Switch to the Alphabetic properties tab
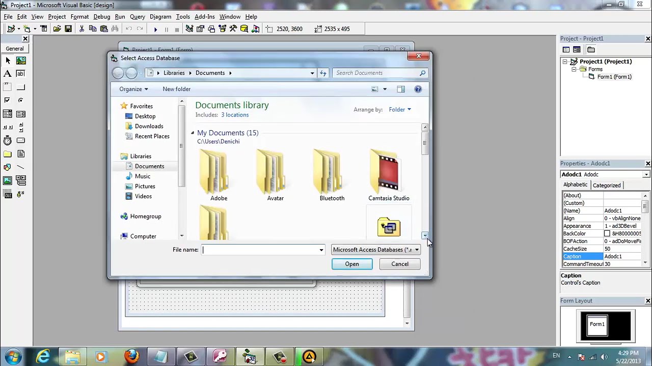The width and height of the screenshot is (652, 366). coord(575,185)
